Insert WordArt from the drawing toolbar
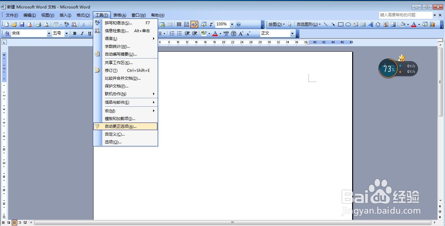The height and width of the screenshot is (226, 445). 371,24
